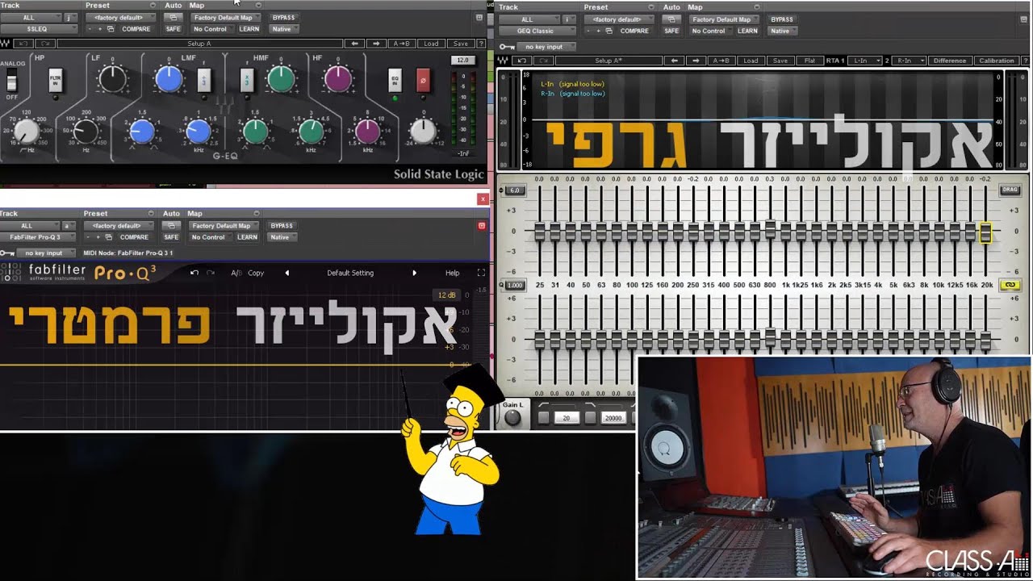Click next preset arrow in SSL EQ
This screenshot has width=1033, height=581.
coord(375,44)
